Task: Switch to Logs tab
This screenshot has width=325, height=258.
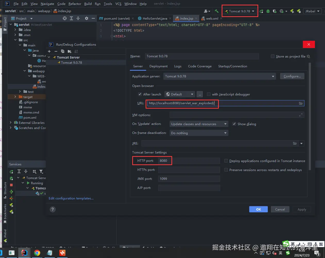Action: [178, 66]
